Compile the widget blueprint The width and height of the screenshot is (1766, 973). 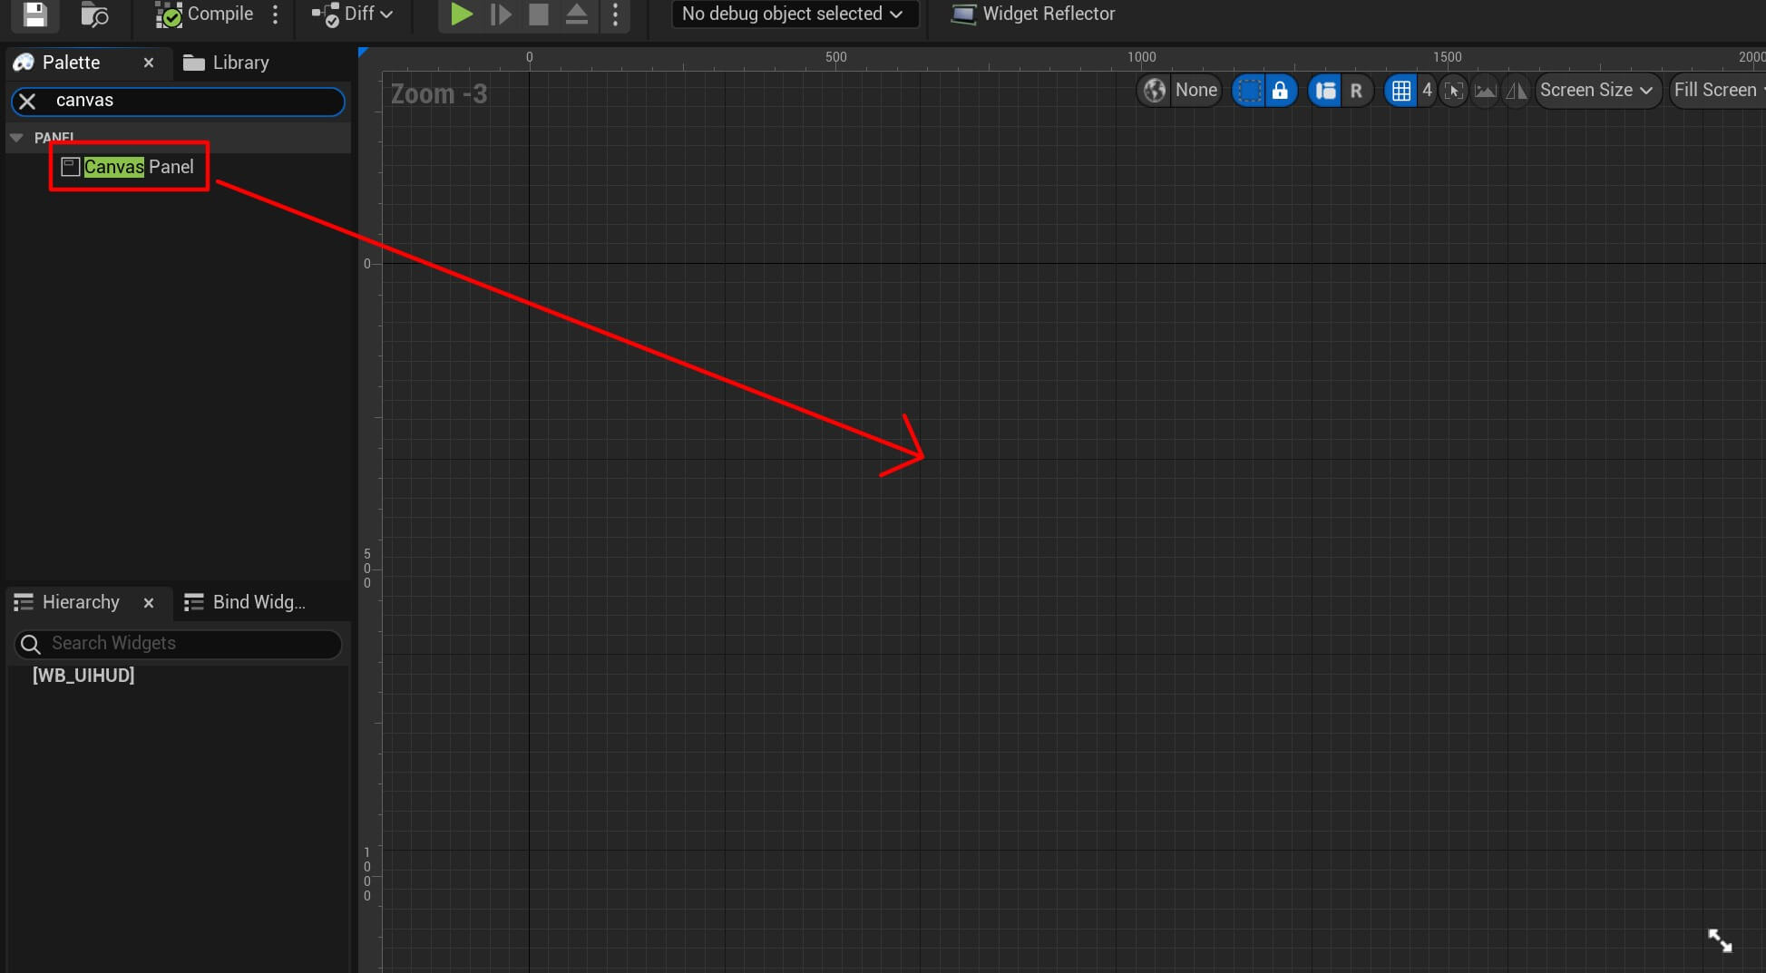tap(204, 15)
